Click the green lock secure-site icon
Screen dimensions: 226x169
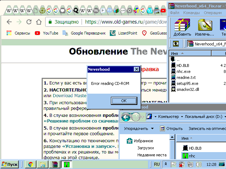tap(50, 22)
